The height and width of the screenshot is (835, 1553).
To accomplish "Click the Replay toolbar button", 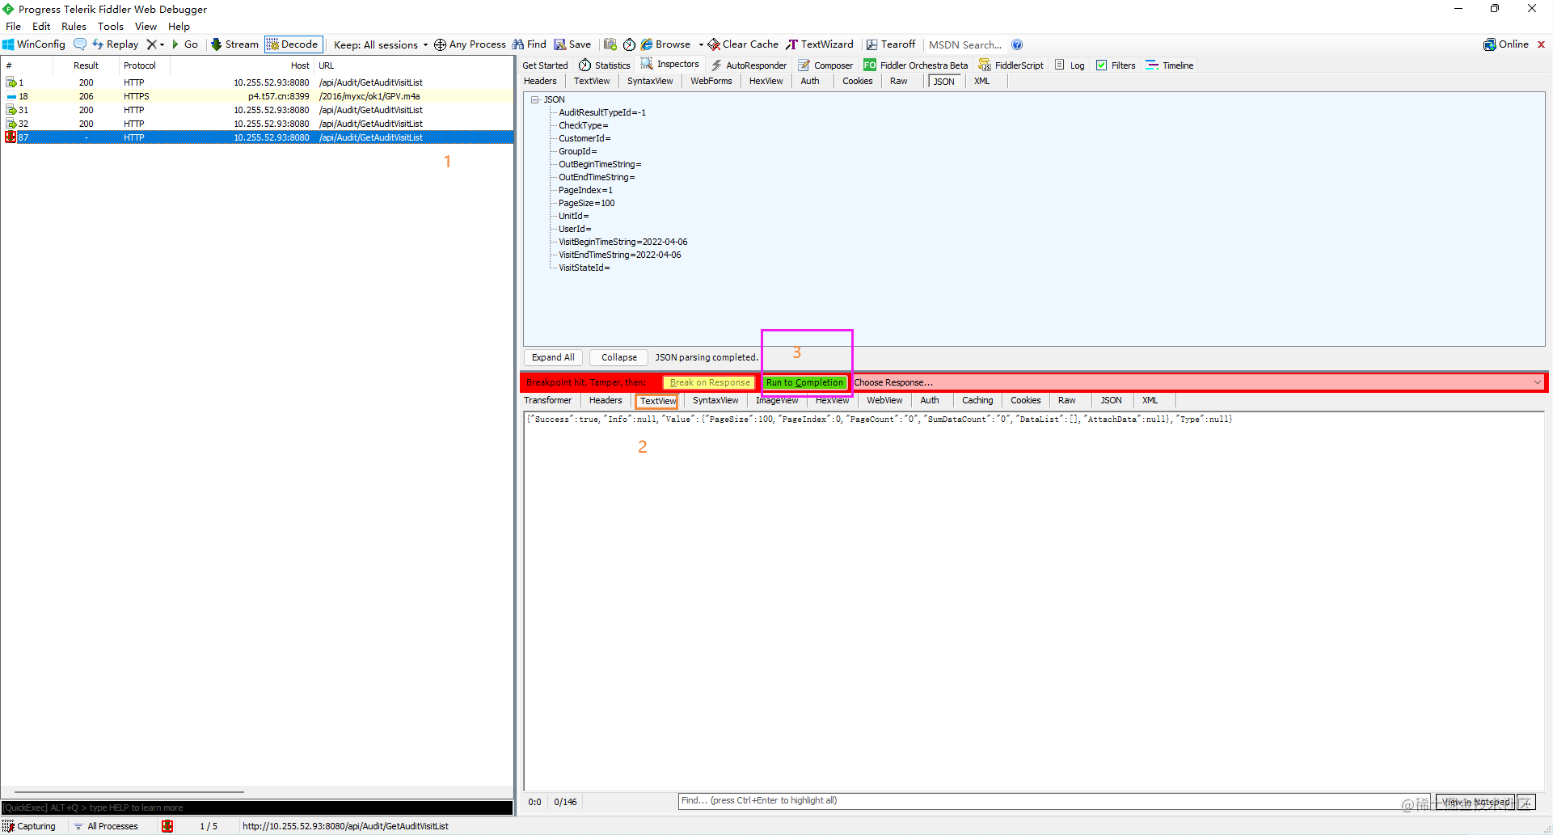I will pyautogui.click(x=116, y=44).
